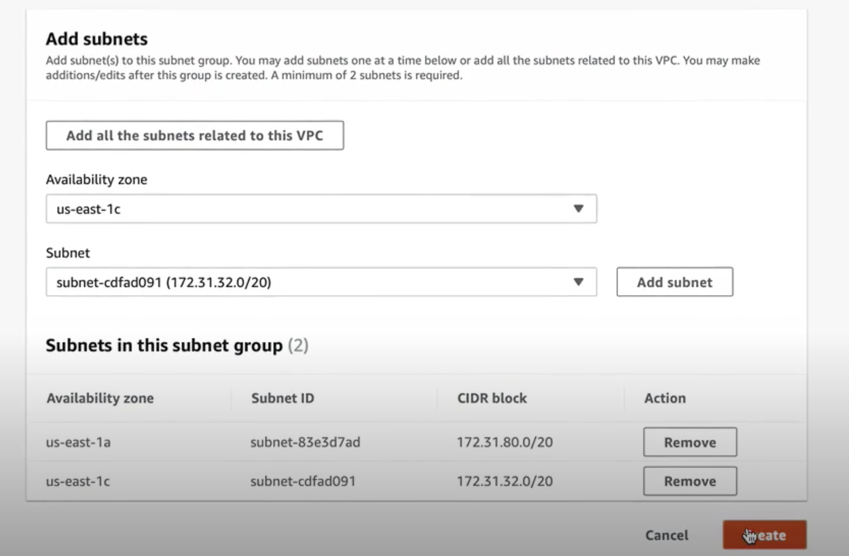Image resolution: width=849 pixels, height=556 pixels.
Task: Click subnet-cdfad091 in the table
Action: pyautogui.click(x=302, y=481)
